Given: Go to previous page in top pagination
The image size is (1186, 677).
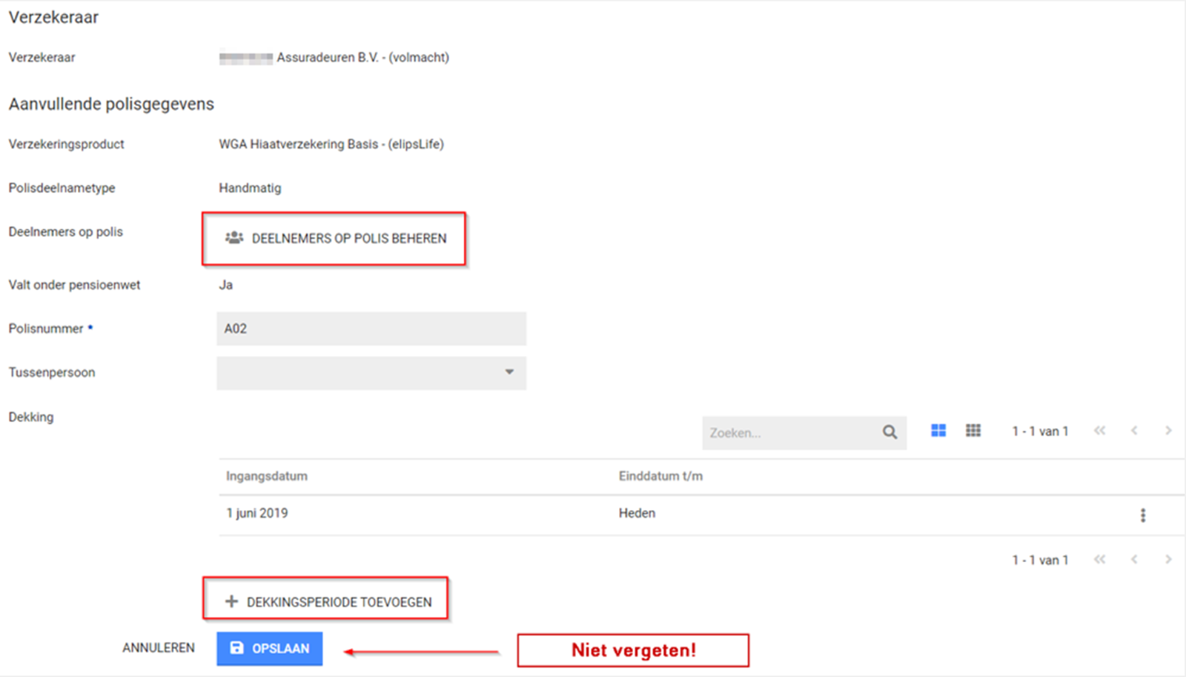Looking at the screenshot, I should 1134,431.
